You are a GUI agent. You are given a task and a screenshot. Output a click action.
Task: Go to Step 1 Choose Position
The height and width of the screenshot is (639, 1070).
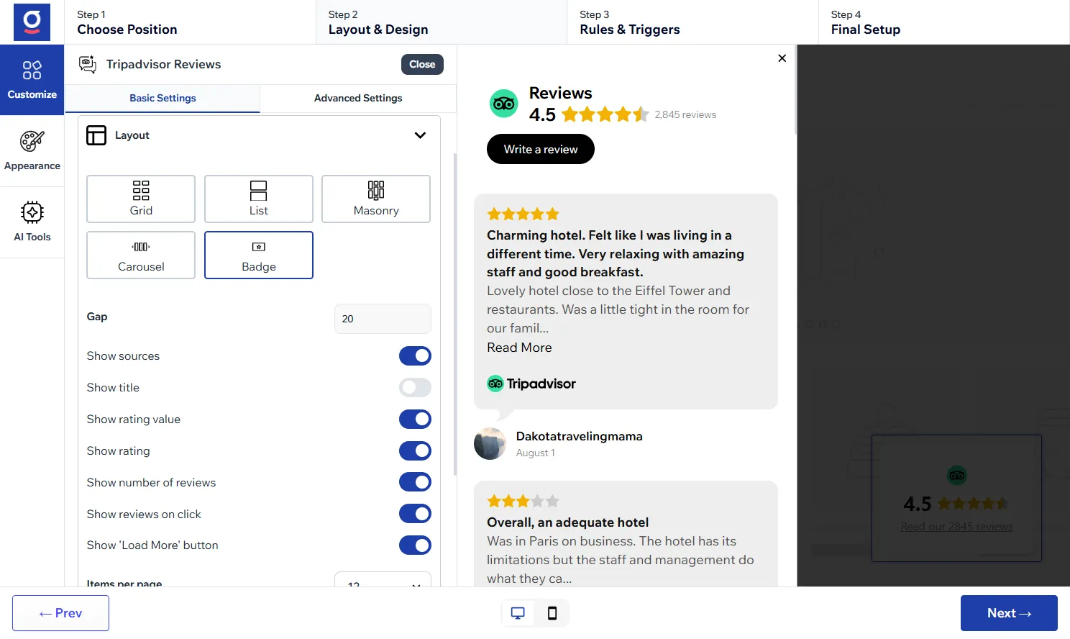[190, 22]
